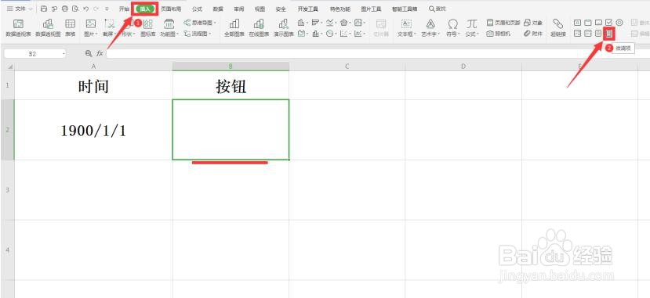Insert a Hyperlink (超链接)
Screen dimensions: 650x298
tap(558, 27)
